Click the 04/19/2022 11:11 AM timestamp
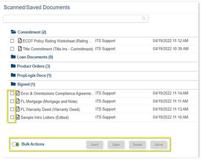 pyautogui.click(x=170, y=101)
